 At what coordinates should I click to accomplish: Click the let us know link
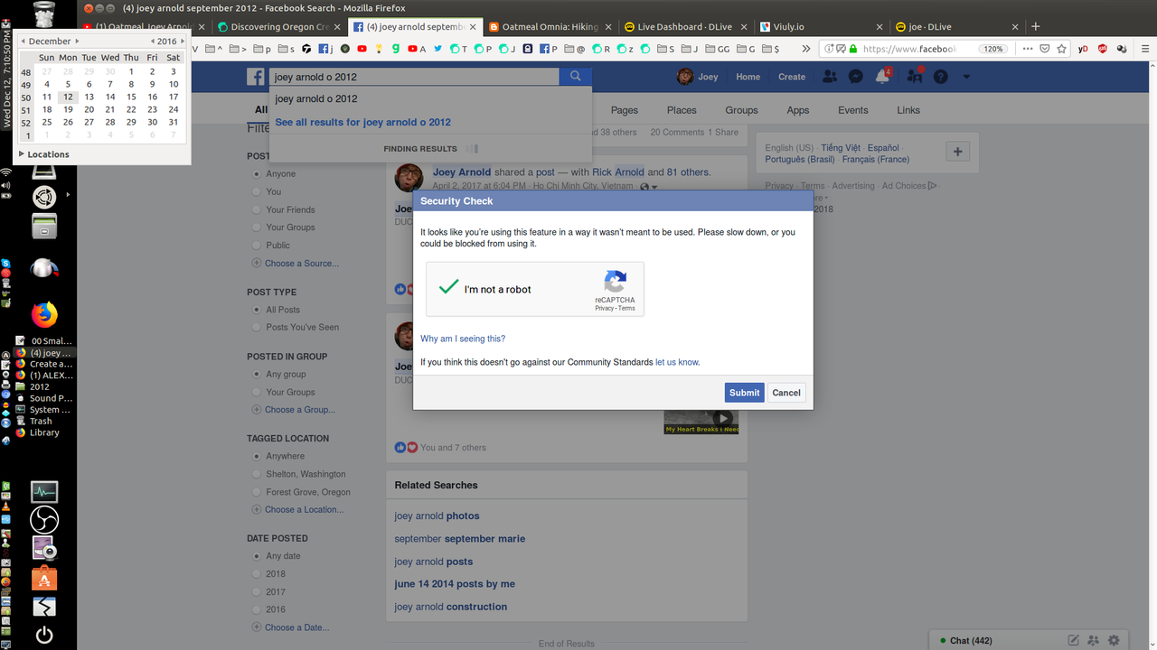[x=677, y=362]
